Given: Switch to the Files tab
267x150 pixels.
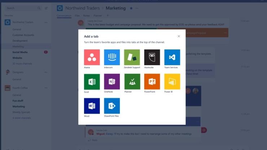Looking at the screenshot, I should (x=77, y=16).
